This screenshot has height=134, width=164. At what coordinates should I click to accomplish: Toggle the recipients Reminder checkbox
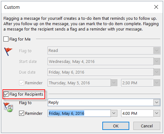[22, 113]
